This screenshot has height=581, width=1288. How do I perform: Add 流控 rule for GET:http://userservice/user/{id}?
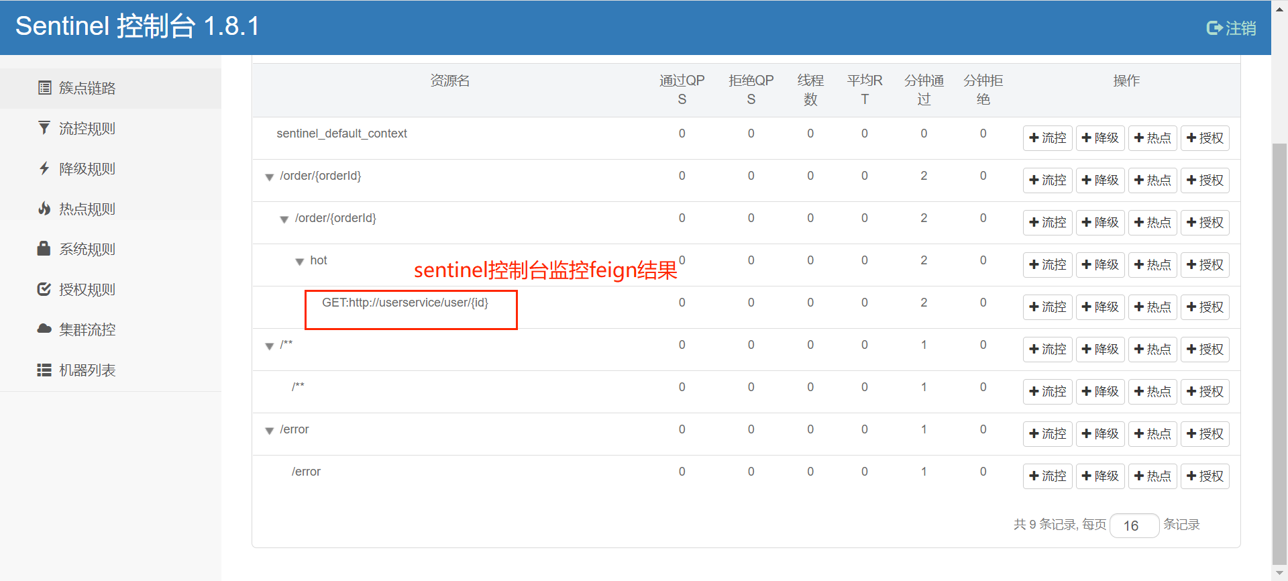tap(1048, 307)
